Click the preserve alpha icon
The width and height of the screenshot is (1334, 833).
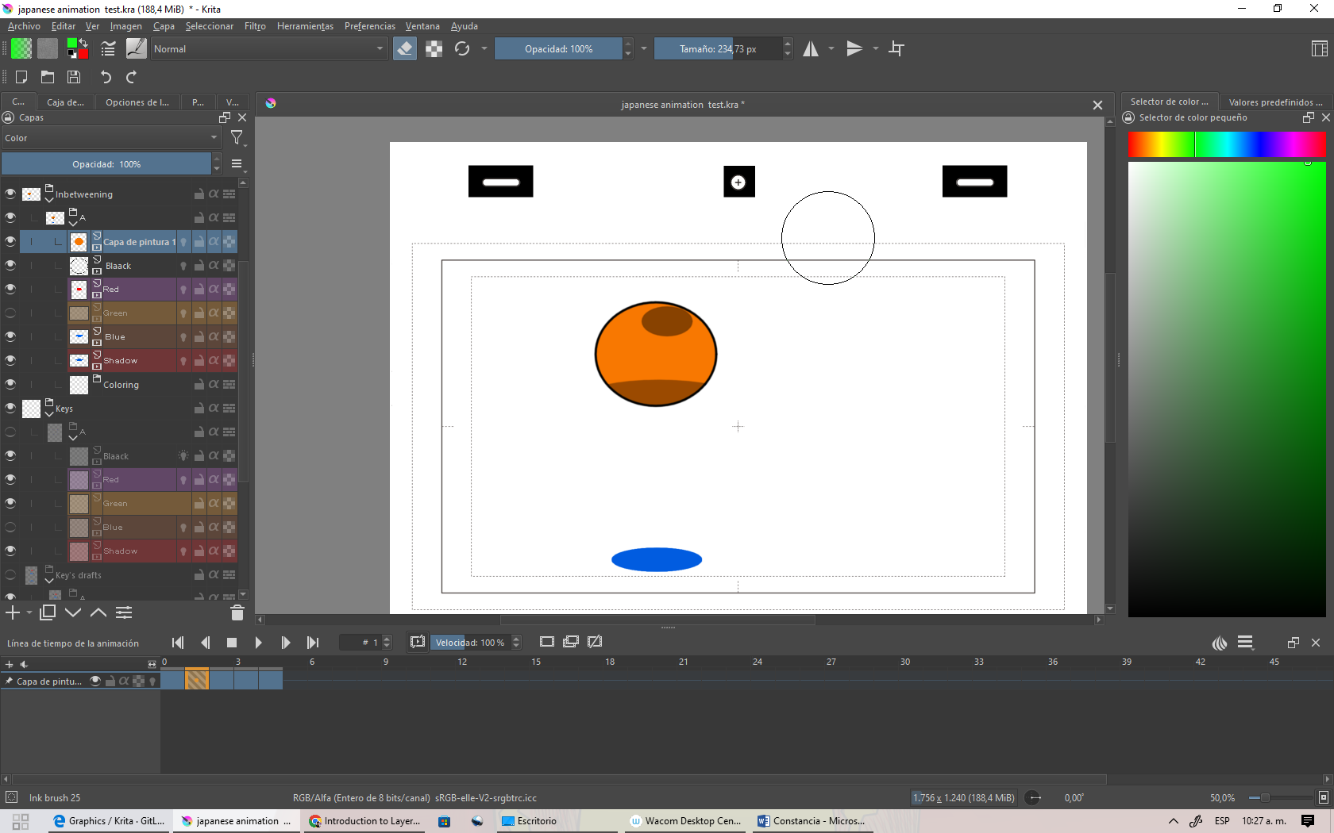pos(434,49)
